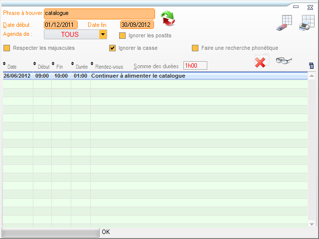Image resolution: width=319 pixels, height=239 pixels.
Task: Click the scrollbar down arrow
Action: 312,224
